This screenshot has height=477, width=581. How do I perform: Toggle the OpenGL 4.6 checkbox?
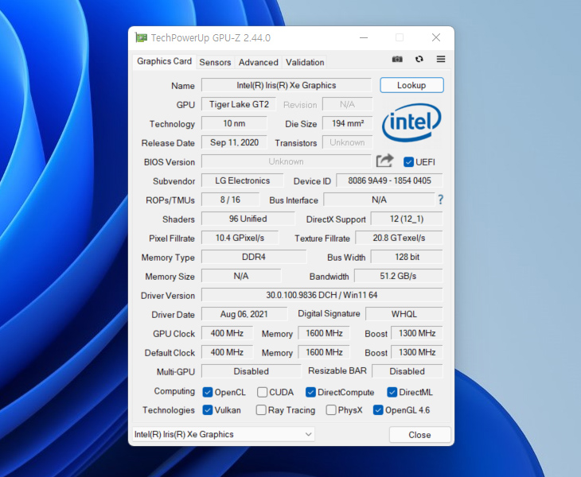(378, 410)
